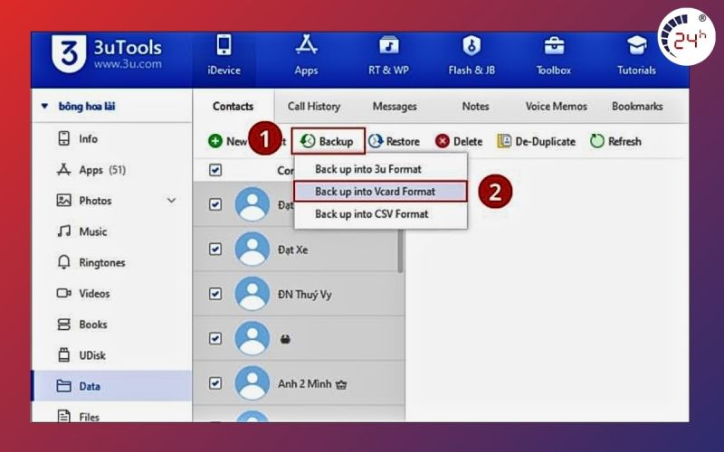This screenshot has height=452, width=724.
Task: Click the contact list scrollbar thumb
Action: (400, 250)
